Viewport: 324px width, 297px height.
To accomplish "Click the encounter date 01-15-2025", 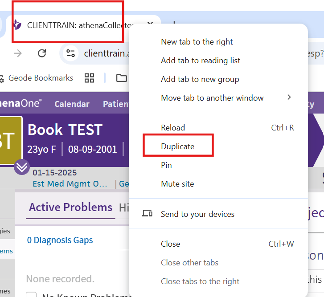I will pyautogui.click(x=54, y=172).
